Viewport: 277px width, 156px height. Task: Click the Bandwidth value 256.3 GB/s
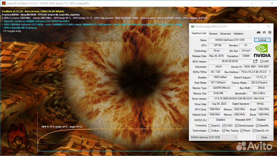259,93
